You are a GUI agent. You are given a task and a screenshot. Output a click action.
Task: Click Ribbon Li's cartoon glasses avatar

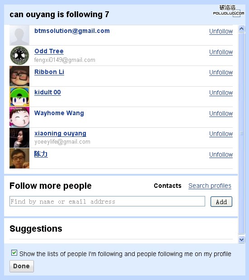click(19, 76)
